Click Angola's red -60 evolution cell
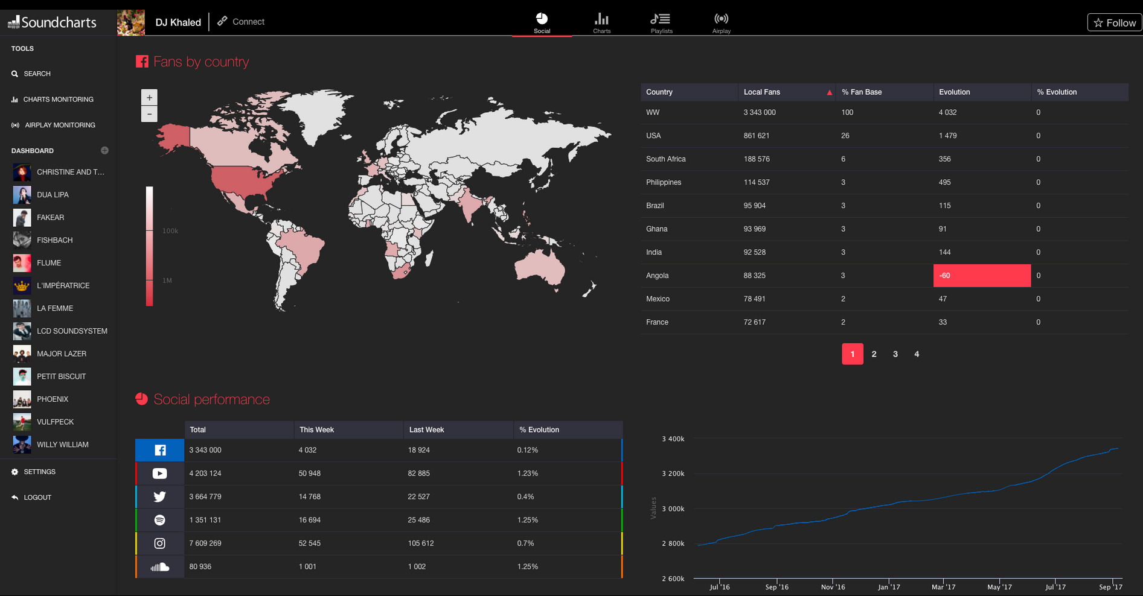Screen dimensions: 1143x596 982,276
